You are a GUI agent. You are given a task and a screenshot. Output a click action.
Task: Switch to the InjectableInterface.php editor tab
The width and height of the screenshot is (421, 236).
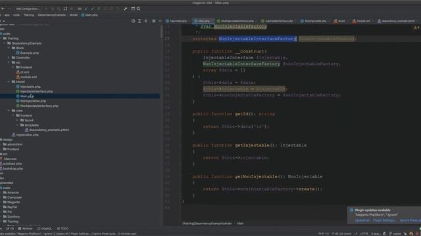pyautogui.click(x=278, y=21)
